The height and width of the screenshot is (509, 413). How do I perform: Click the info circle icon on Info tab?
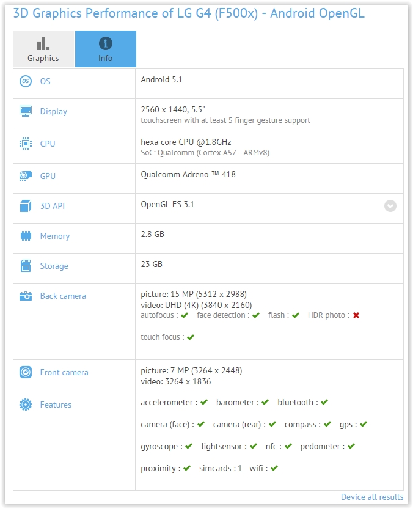click(106, 43)
